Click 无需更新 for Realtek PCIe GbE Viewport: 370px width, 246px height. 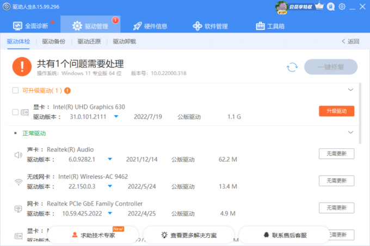click(336, 208)
